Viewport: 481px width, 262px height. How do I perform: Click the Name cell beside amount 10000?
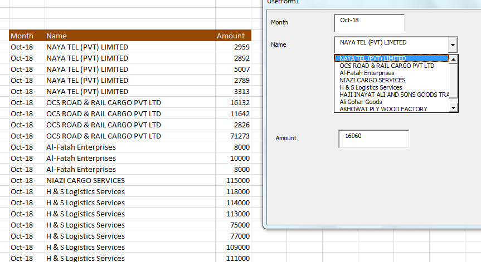point(130,158)
